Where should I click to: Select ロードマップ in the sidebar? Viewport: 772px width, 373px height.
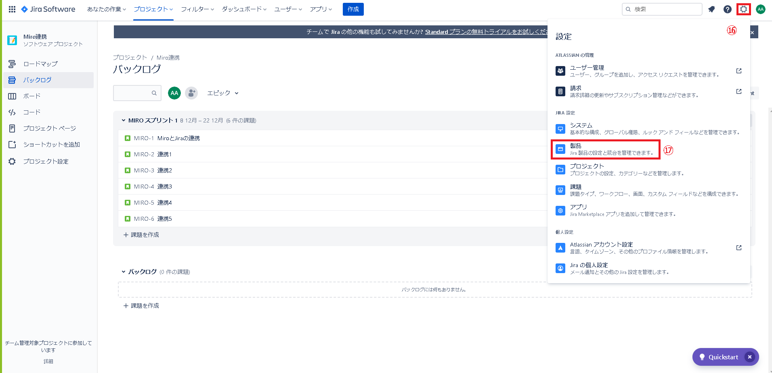(x=40, y=64)
